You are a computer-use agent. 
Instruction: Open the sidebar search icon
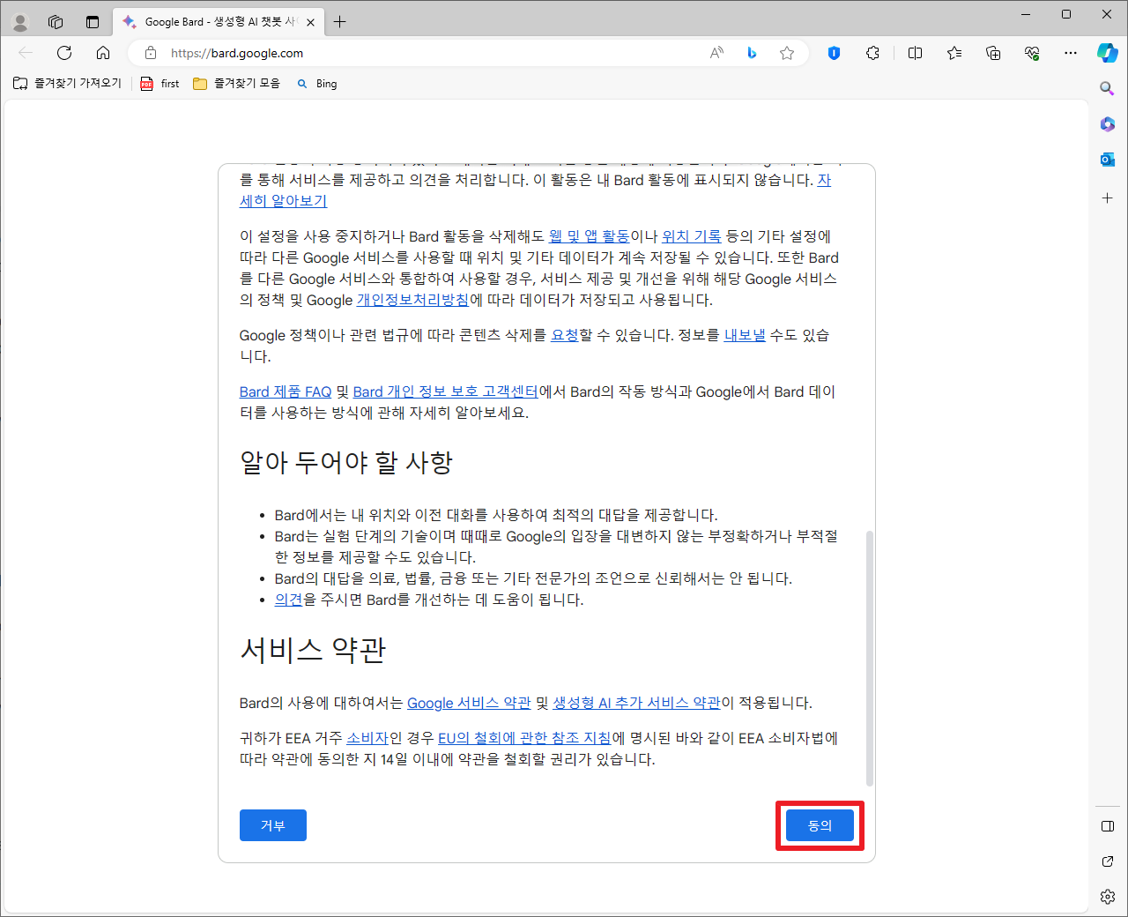(1108, 88)
